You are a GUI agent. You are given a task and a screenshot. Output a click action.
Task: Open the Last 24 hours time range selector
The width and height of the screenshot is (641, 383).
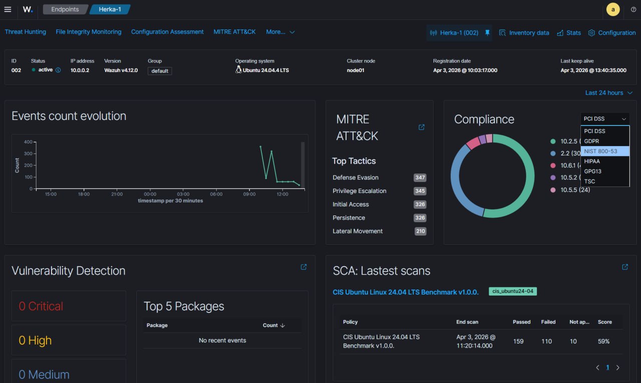(x=608, y=92)
